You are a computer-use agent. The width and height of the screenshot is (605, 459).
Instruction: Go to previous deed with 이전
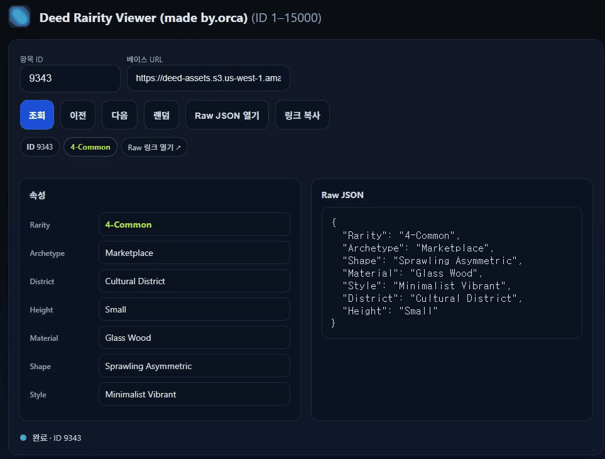[78, 115]
